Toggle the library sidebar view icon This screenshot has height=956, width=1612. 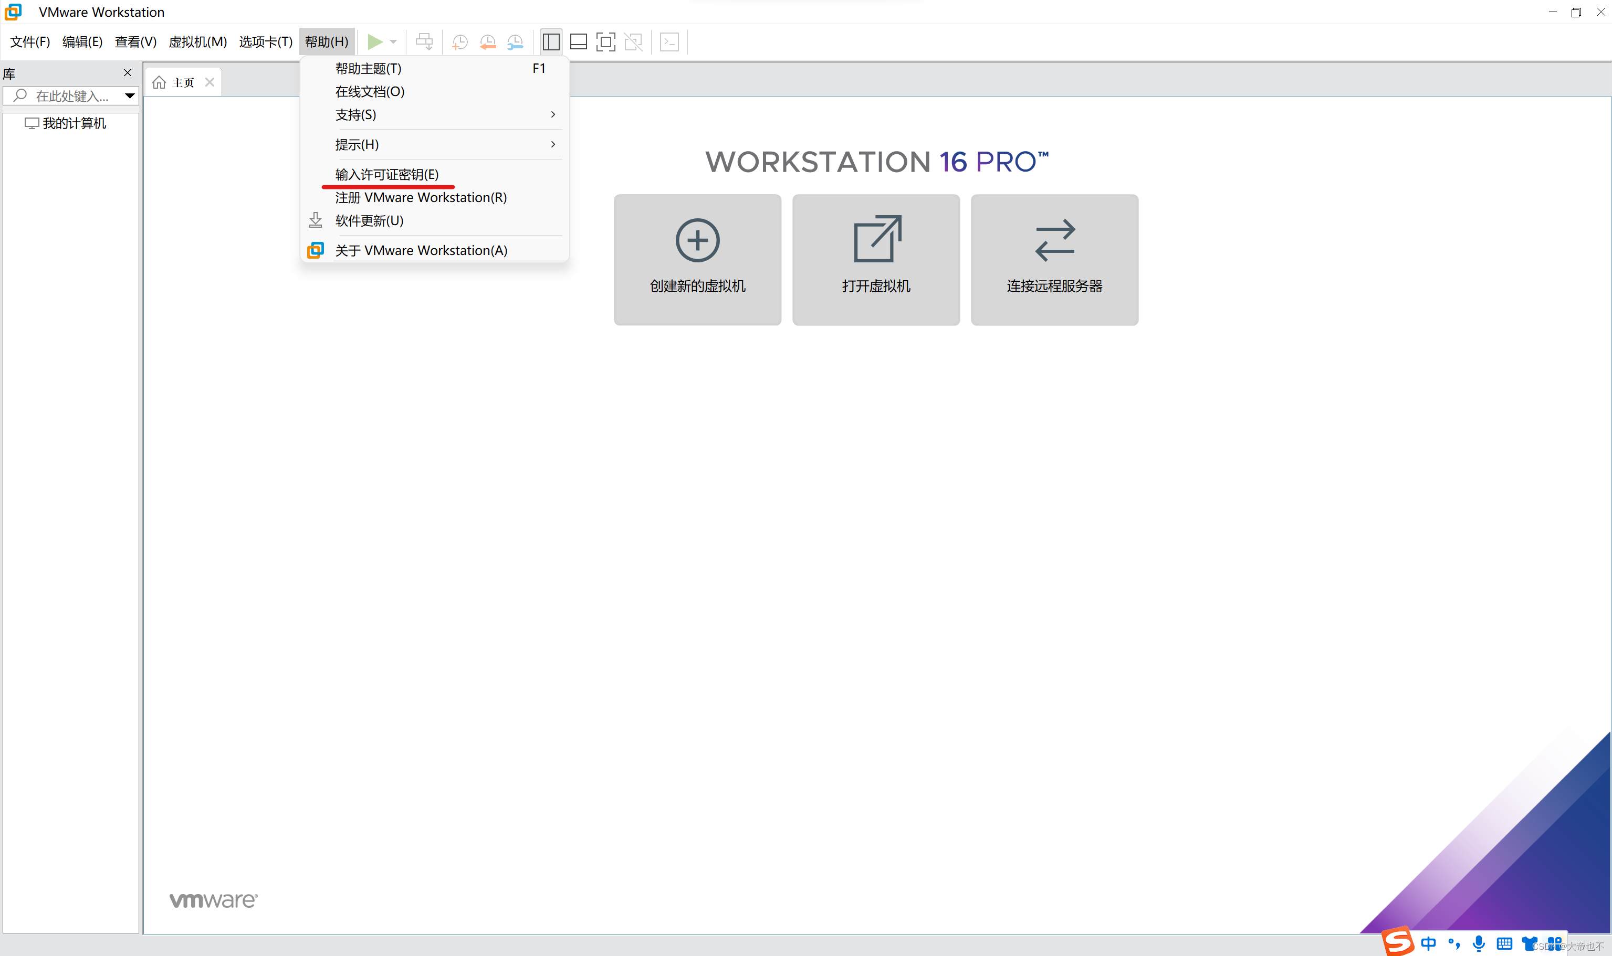coord(551,42)
